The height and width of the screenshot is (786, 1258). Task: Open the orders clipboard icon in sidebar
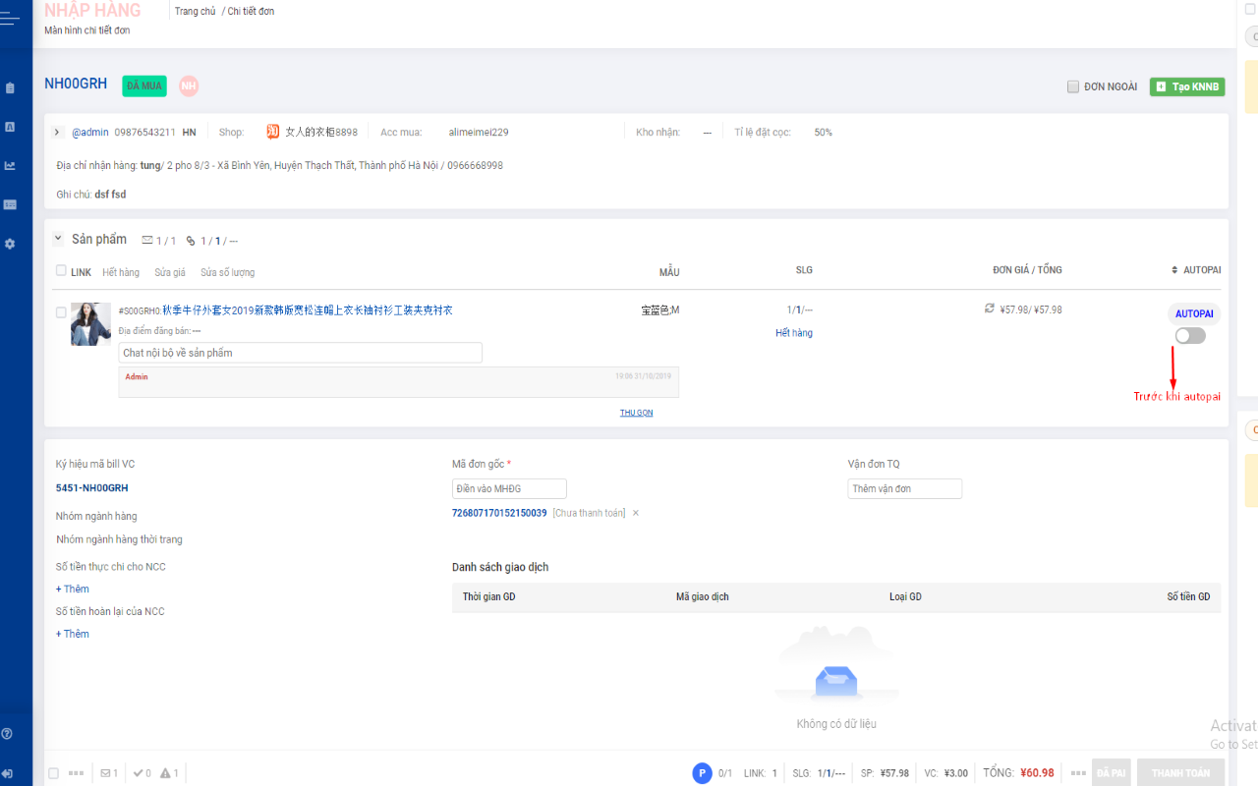click(10, 86)
